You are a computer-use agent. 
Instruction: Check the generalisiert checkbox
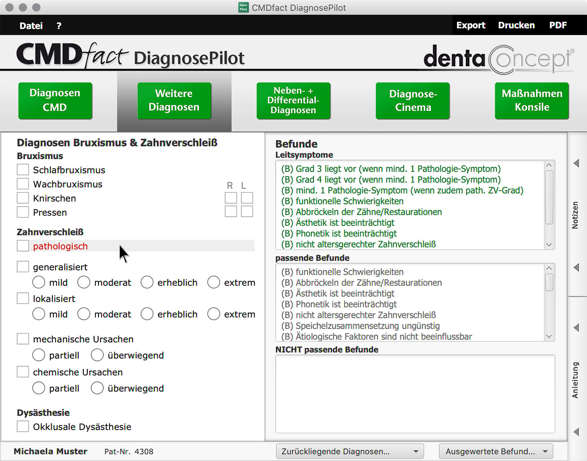[x=23, y=267]
